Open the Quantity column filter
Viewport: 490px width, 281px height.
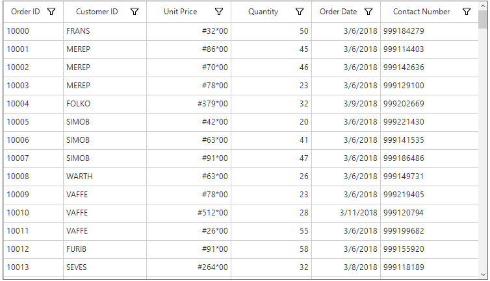pyautogui.click(x=300, y=12)
